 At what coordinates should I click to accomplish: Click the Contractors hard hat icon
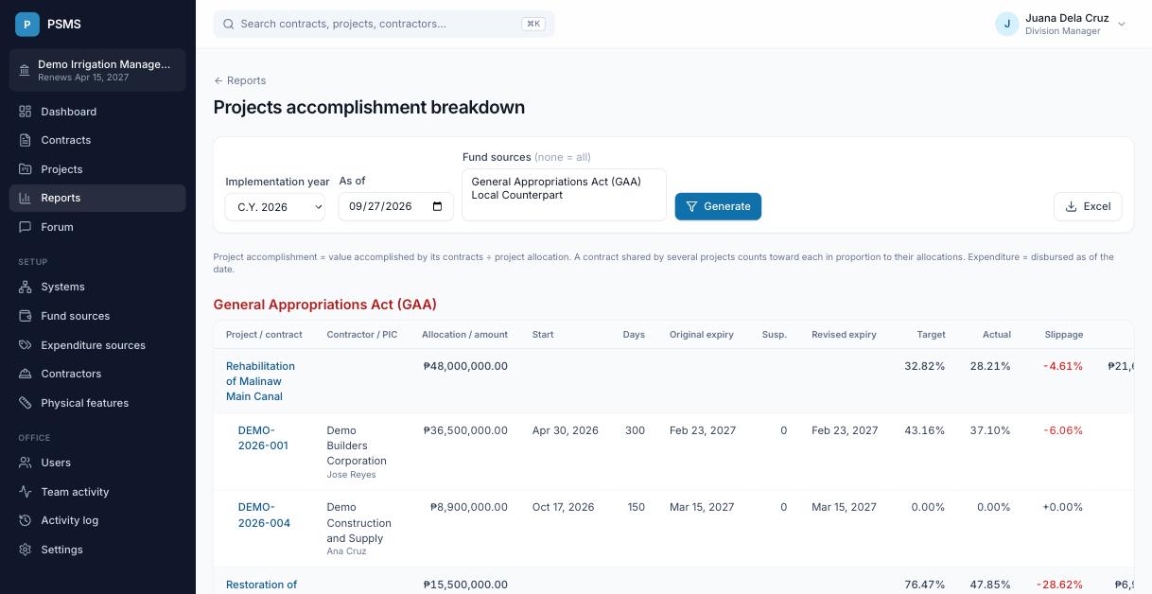pos(26,374)
